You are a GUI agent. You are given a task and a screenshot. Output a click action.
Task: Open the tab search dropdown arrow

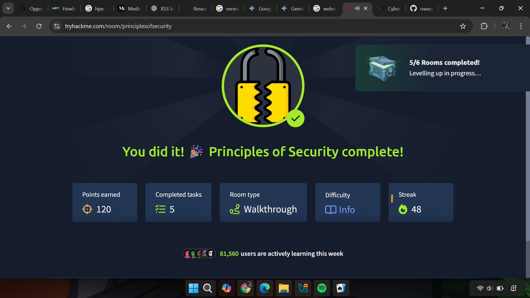(8, 8)
